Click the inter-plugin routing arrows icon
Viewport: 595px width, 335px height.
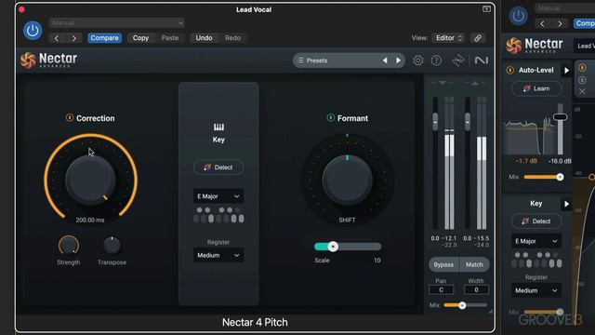[458, 60]
